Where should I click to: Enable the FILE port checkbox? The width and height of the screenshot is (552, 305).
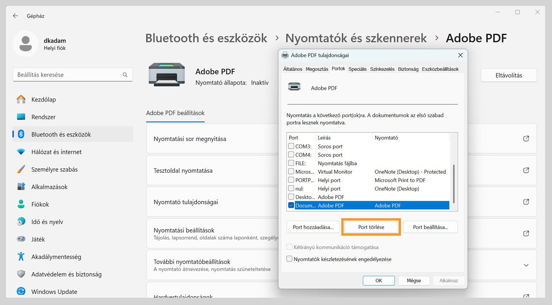[x=291, y=163]
